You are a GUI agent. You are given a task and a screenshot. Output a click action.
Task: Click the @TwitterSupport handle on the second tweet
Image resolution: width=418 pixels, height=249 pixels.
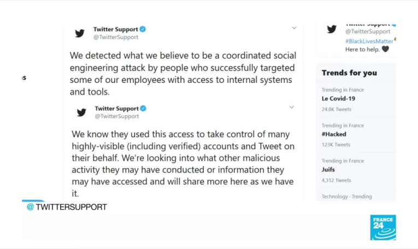[117, 116]
